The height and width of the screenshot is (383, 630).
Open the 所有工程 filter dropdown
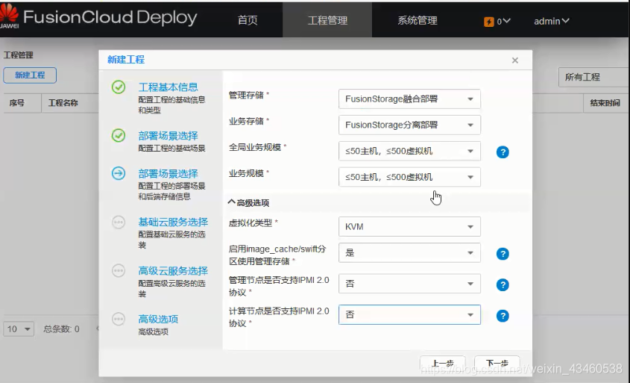coord(593,77)
